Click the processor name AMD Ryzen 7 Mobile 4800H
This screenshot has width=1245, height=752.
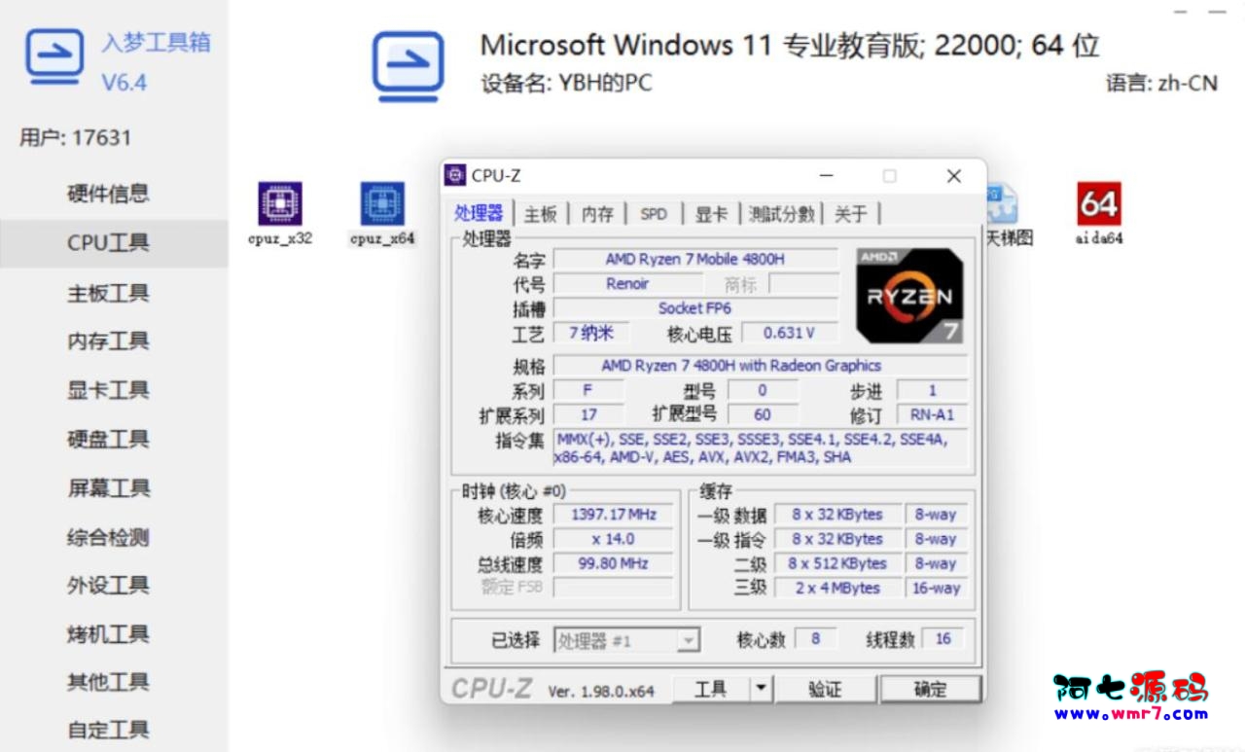point(694,259)
